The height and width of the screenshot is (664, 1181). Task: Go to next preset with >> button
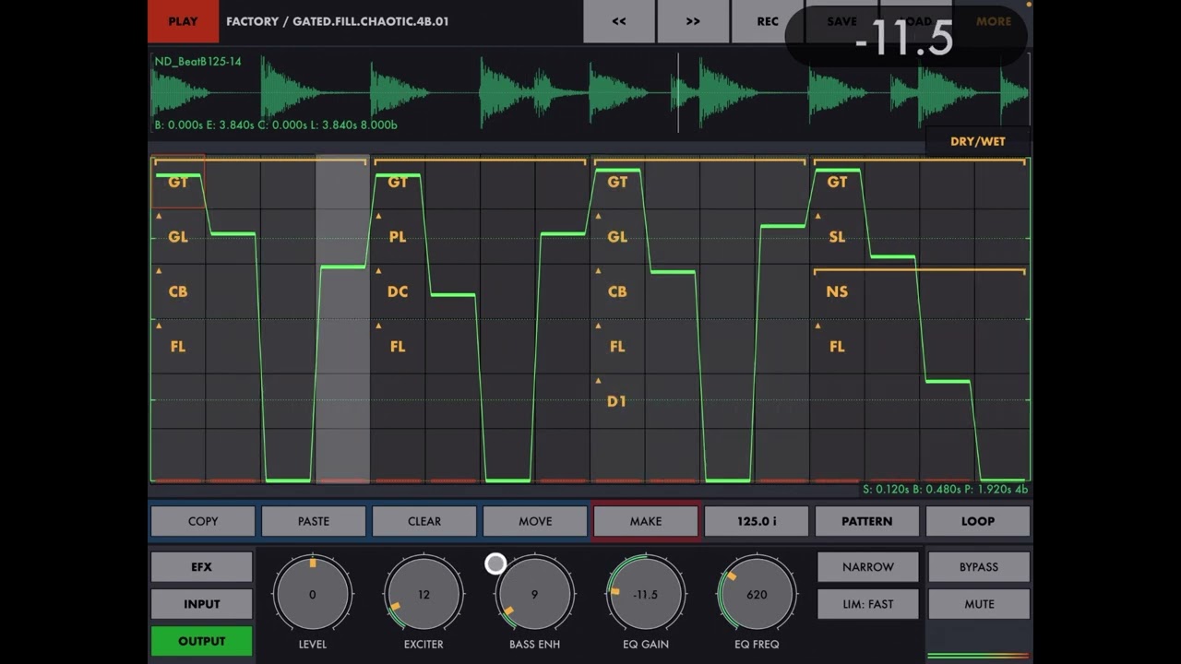click(693, 21)
